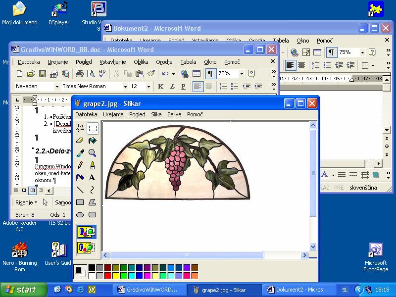Click the horizontal scrollbar thumb in Slikar
This screenshot has height=297, width=396.
(187, 255)
